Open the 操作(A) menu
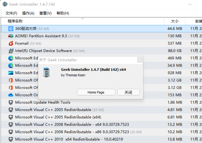 [x=28, y=13]
